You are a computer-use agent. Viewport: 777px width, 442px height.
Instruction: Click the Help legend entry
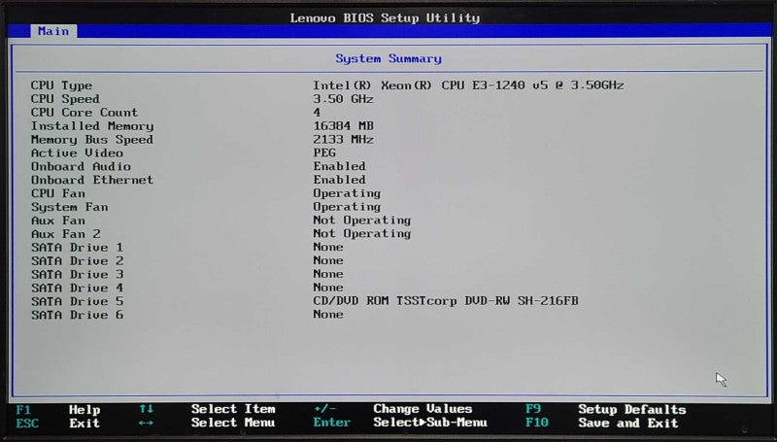84,410
